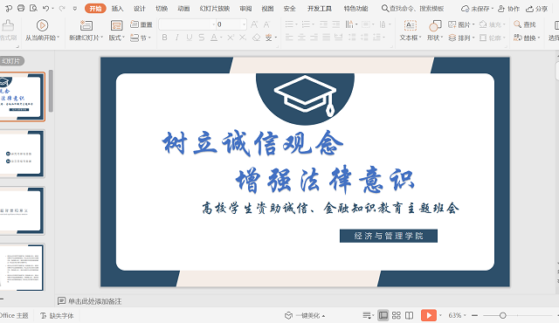Toggle align left paragraph button

289,38
